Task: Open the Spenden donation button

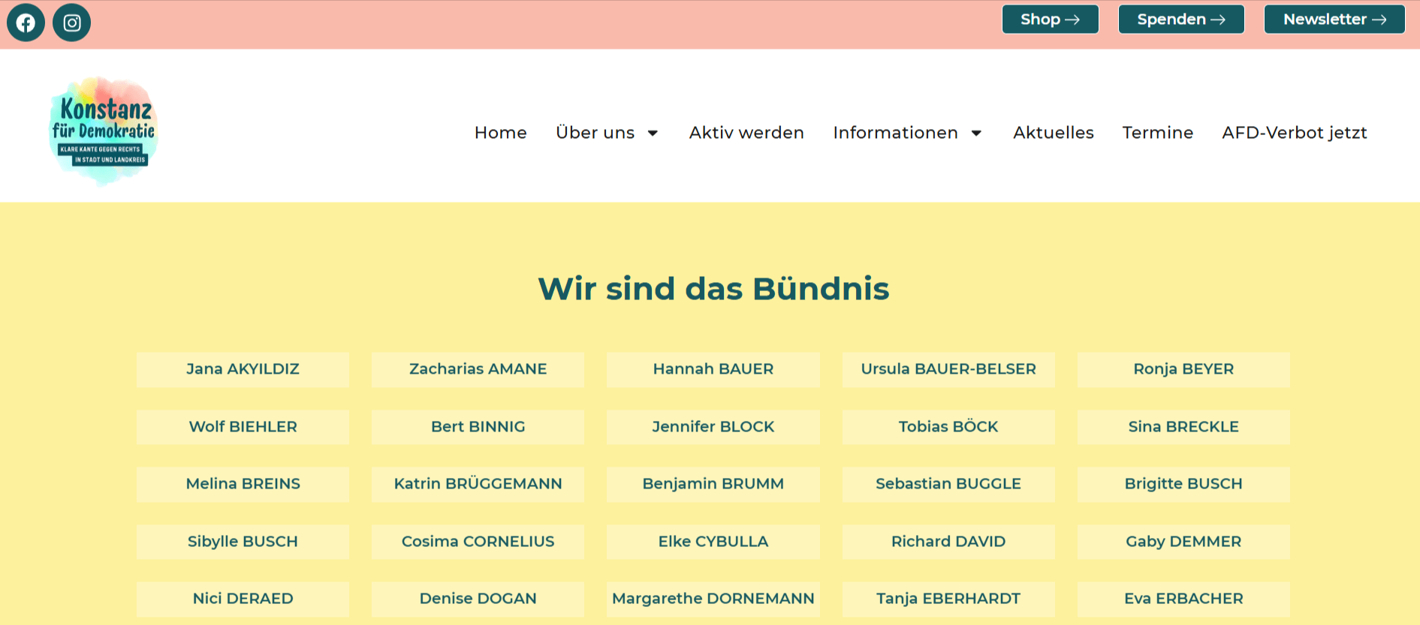Action: click(x=1180, y=20)
